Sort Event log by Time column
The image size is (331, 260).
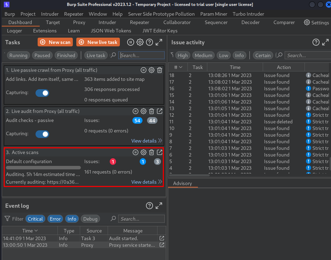pyautogui.click(x=30, y=231)
